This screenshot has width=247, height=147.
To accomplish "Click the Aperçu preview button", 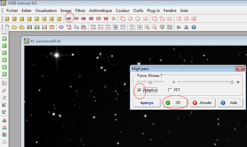I will point(147,103).
